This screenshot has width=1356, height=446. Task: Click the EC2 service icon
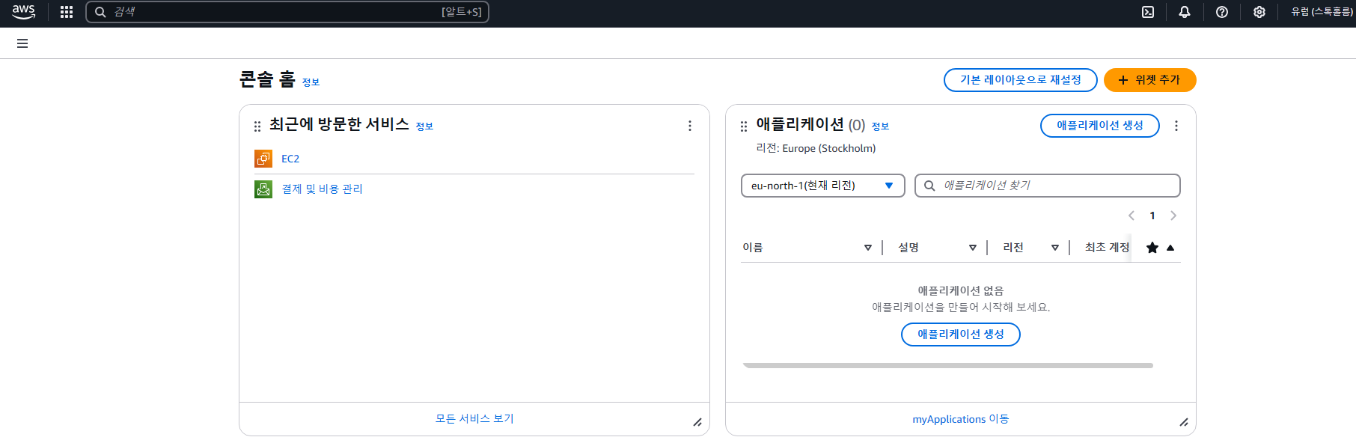[x=263, y=159]
